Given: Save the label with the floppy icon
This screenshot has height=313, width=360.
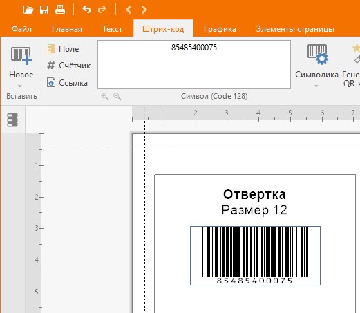Looking at the screenshot, I should coord(44,10).
